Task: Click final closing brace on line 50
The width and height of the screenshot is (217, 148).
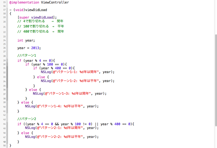Action: (x=10, y=146)
